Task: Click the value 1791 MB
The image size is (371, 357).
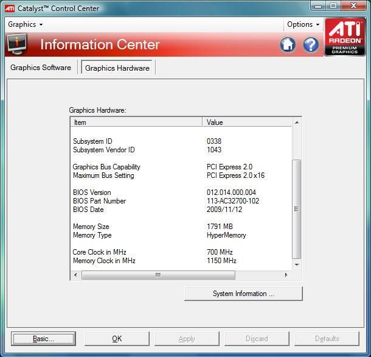Action: (x=220, y=227)
